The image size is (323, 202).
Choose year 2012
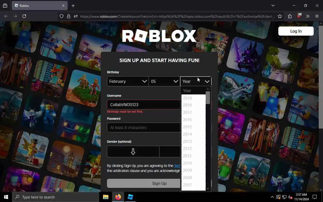coord(193,148)
